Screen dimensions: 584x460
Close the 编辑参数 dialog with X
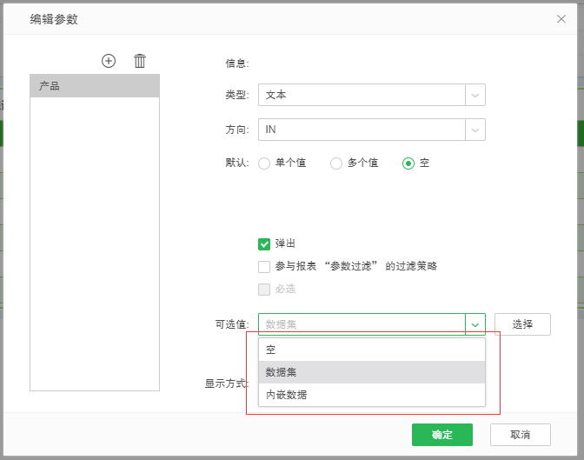point(561,18)
